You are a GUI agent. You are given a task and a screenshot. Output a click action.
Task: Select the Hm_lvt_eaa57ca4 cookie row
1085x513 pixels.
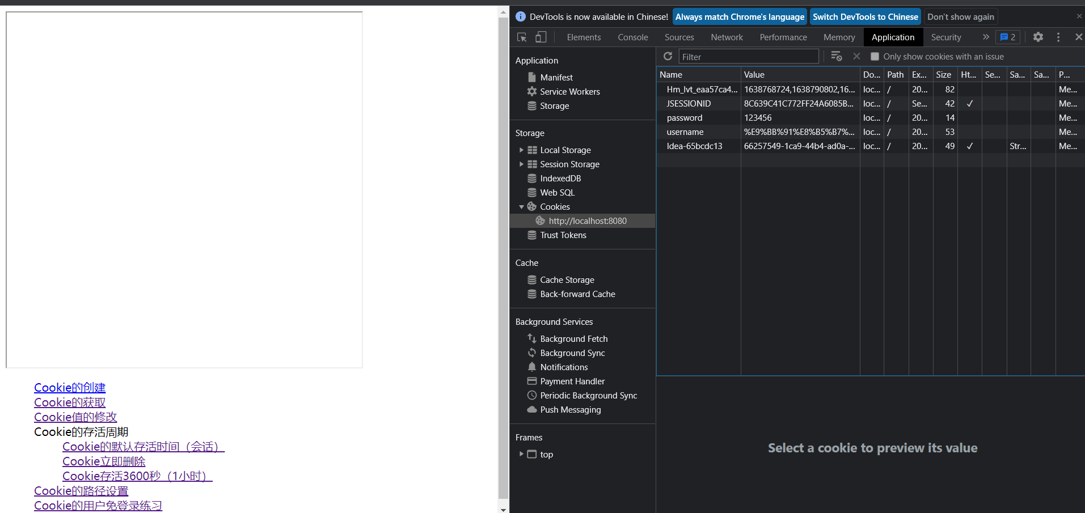[x=871, y=89]
